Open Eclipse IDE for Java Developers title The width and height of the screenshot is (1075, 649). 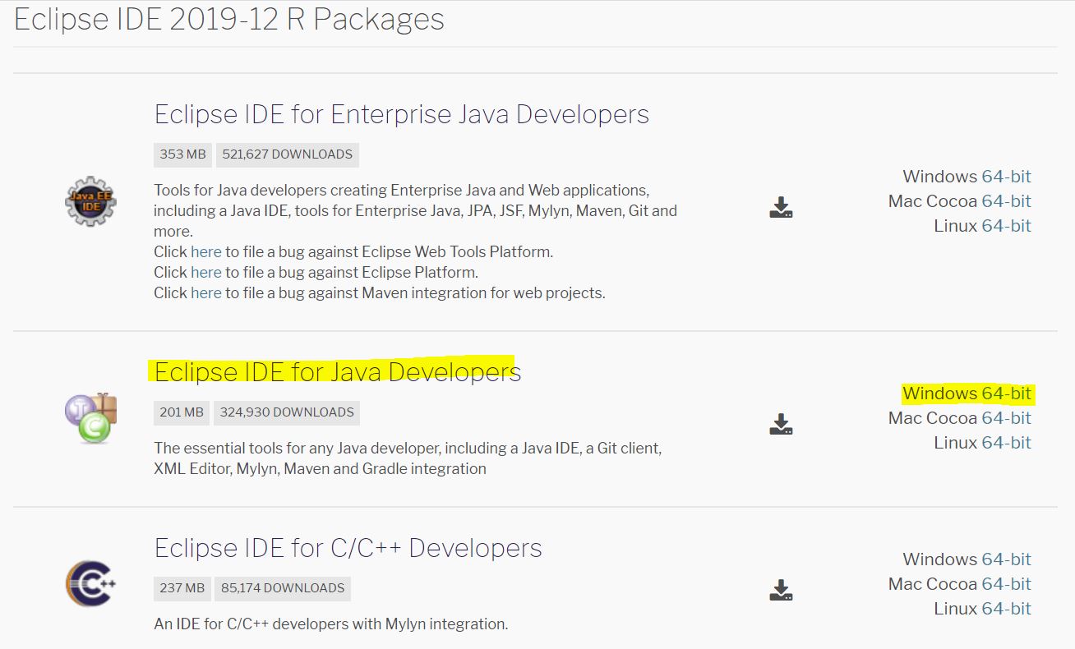pos(338,372)
